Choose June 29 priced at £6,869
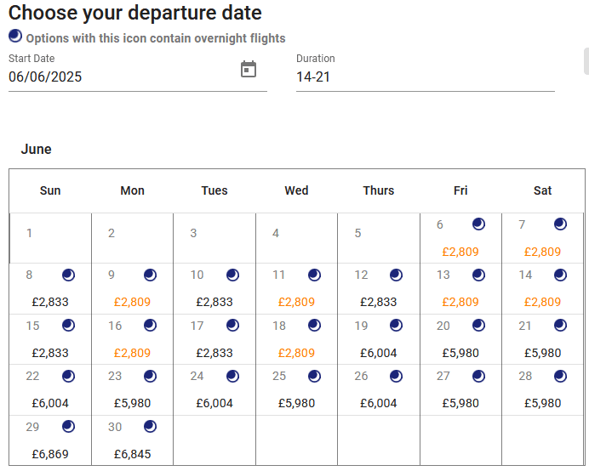This screenshot has height=471, width=589. pos(50,441)
